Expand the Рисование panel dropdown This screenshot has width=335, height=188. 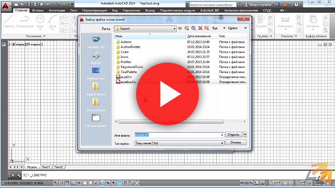[x=36, y=36]
